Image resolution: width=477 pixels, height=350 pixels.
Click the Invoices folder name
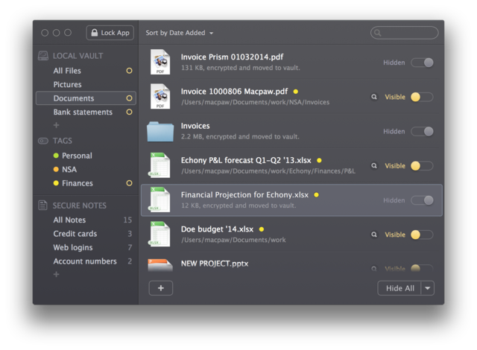coord(195,126)
